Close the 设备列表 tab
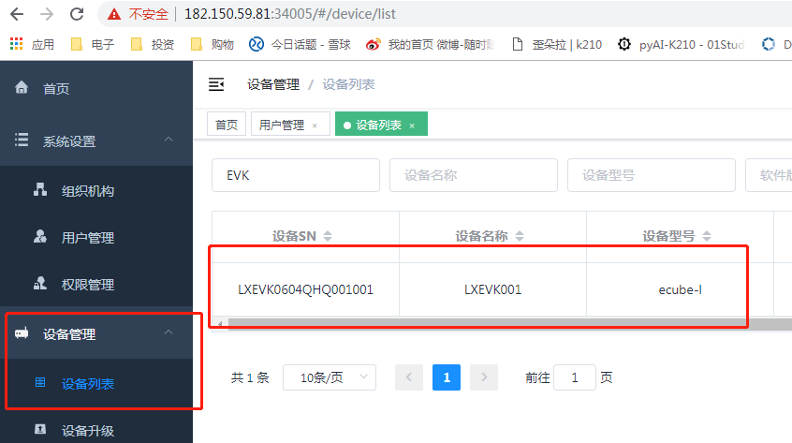This screenshot has width=792, height=443. tap(412, 126)
